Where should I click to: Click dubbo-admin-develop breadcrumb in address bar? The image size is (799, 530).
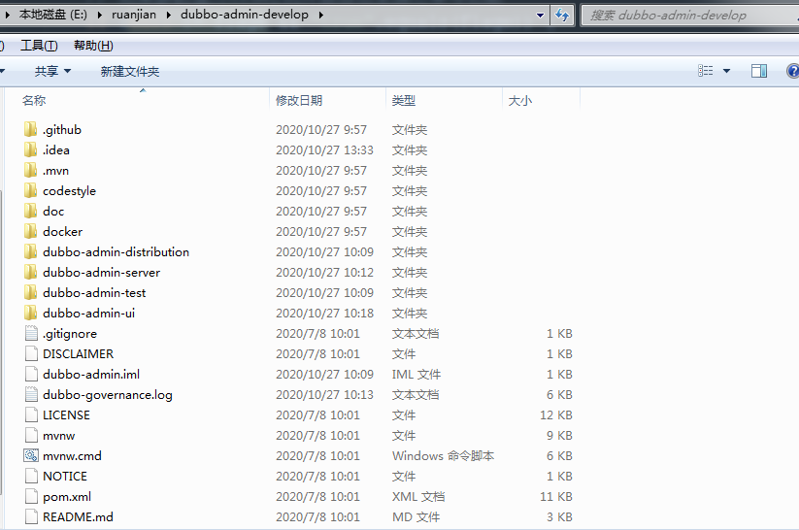click(x=245, y=15)
